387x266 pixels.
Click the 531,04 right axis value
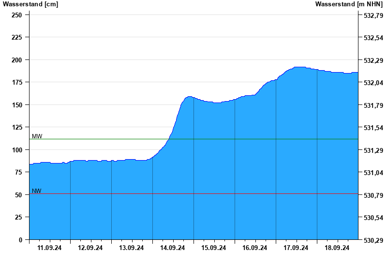[373, 173]
